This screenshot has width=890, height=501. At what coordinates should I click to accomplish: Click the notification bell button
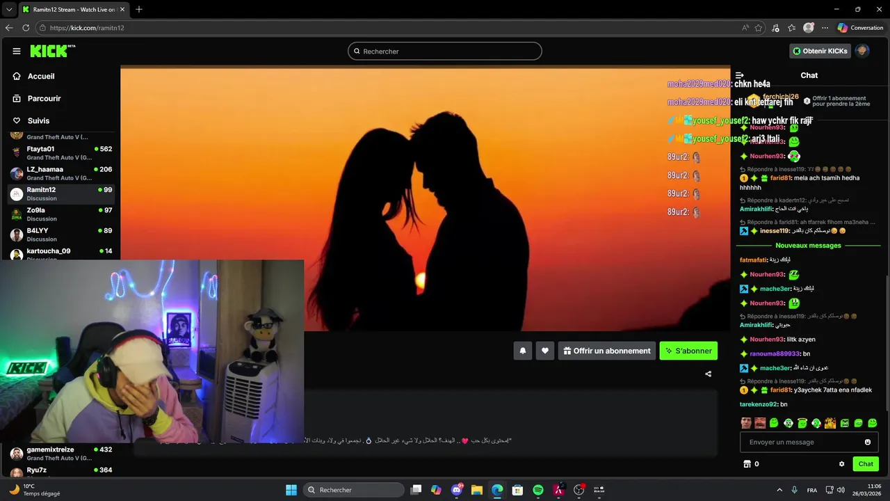click(523, 351)
